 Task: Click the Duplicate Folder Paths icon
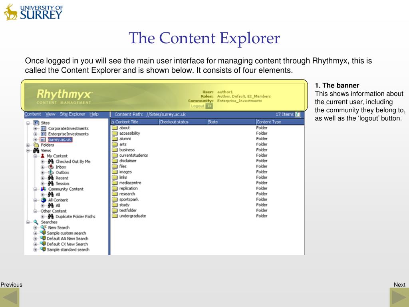point(51,216)
